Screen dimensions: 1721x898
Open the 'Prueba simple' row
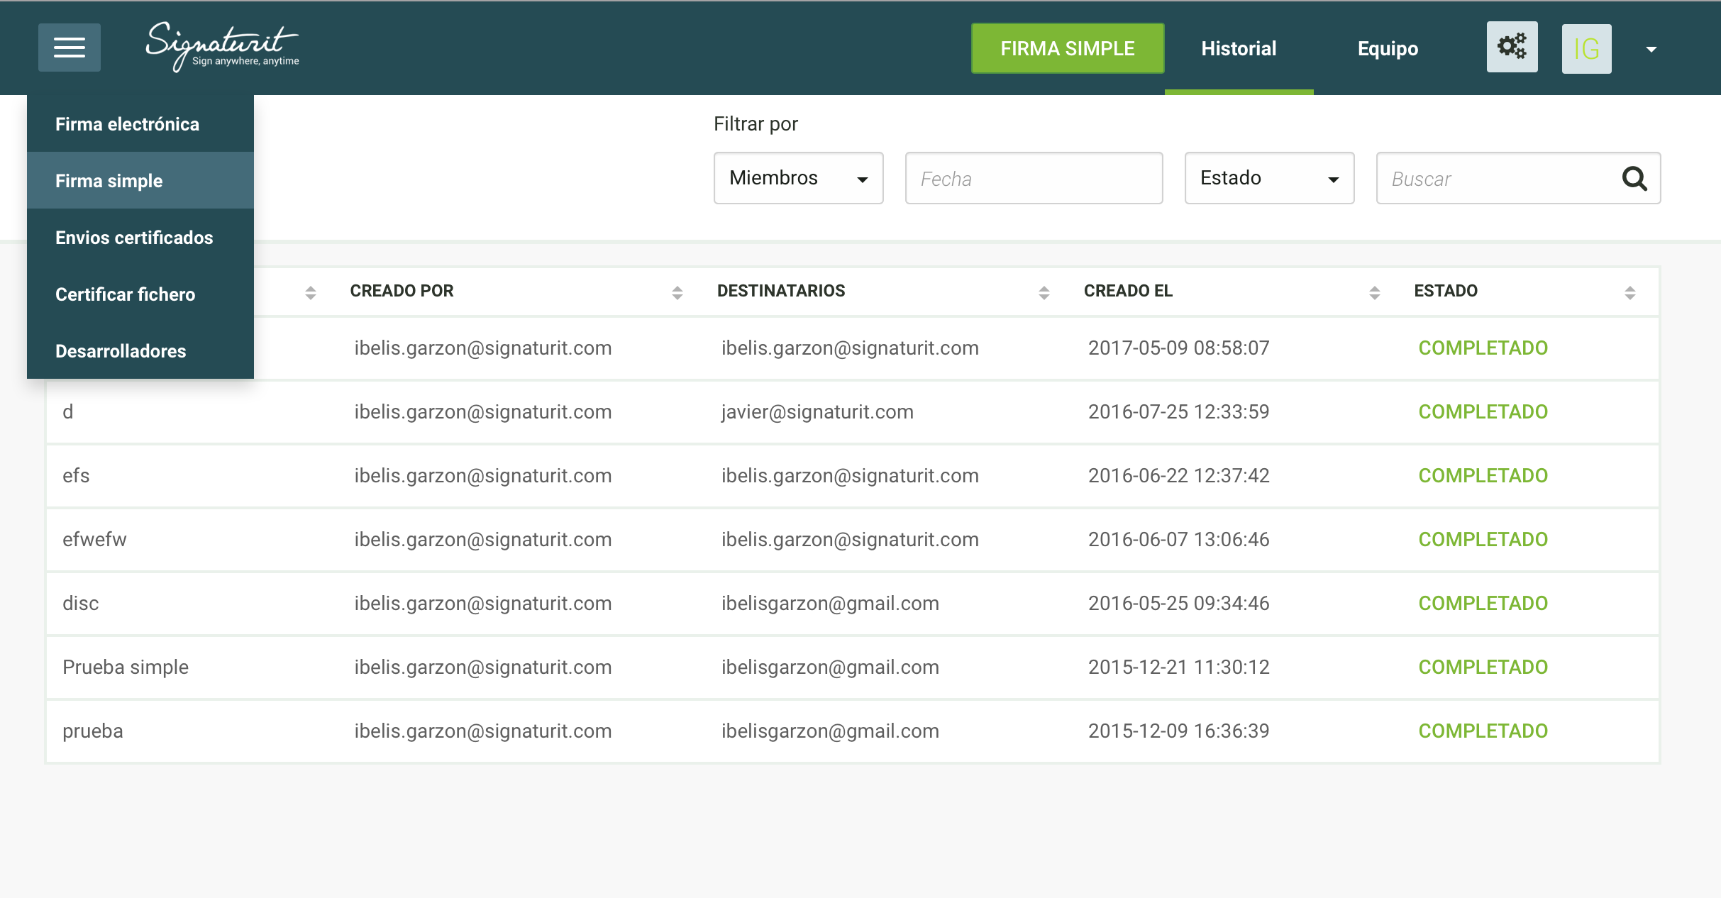point(853,667)
